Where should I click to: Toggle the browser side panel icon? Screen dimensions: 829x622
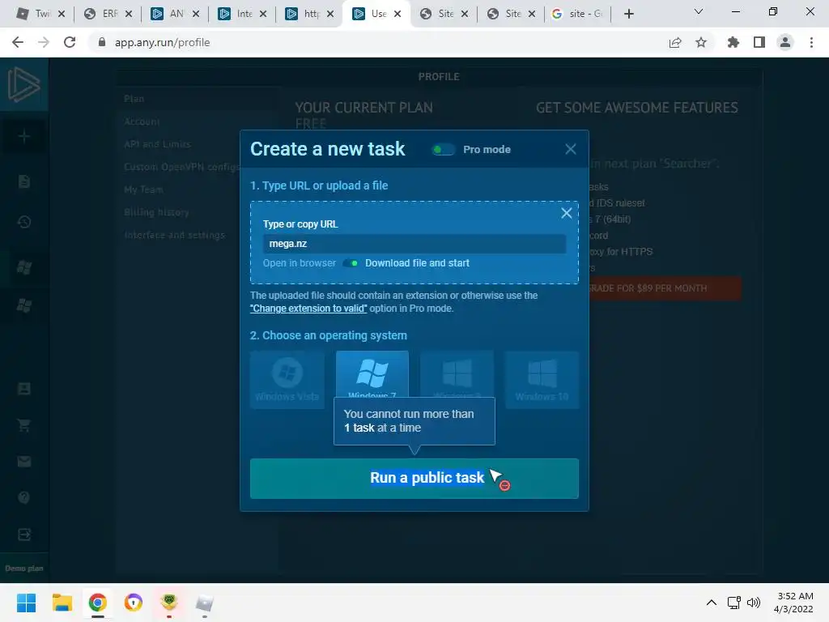pos(759,42)
